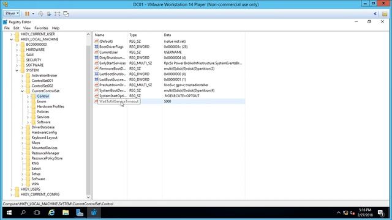Collapse the SYSTEM key
The width and height of the screenshot is (392, 220).
click(x=17, y=70)
